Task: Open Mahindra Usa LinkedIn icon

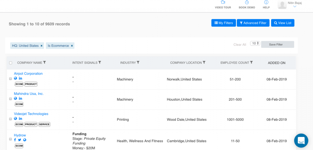Action: pos(20,98)
